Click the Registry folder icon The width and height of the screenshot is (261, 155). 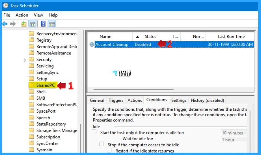point(31,40)
